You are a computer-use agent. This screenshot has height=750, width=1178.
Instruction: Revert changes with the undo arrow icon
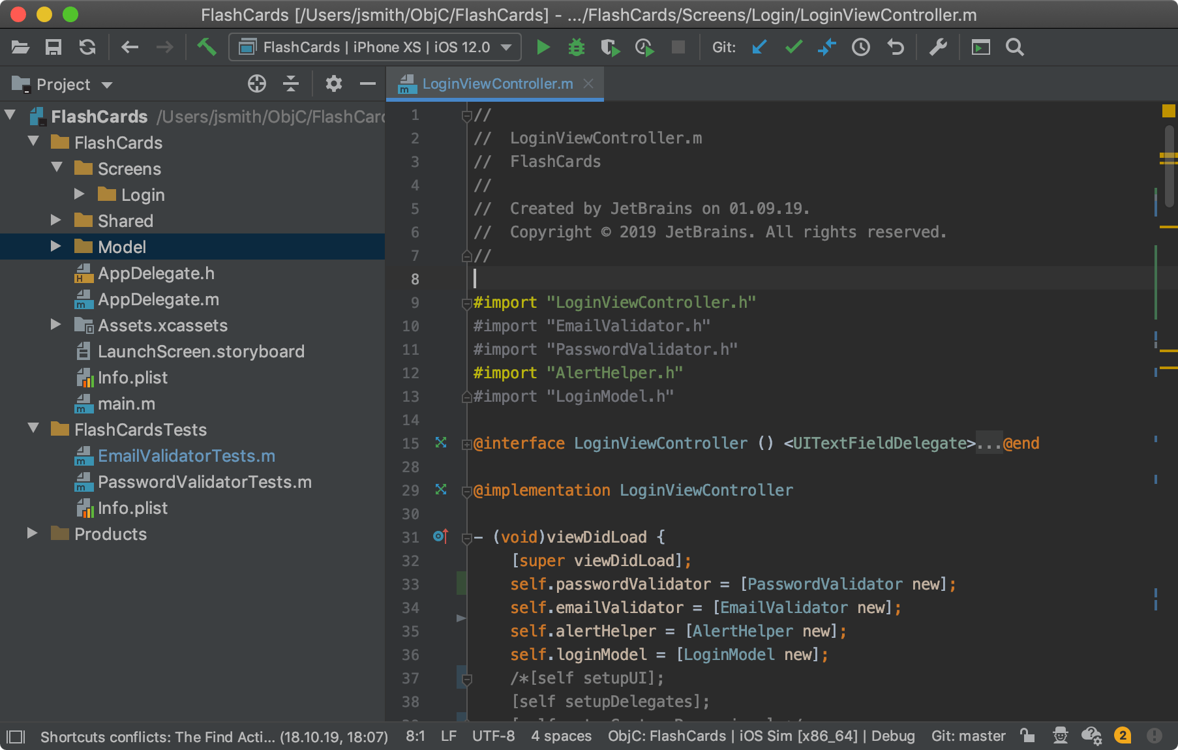(x=896, y=47)
